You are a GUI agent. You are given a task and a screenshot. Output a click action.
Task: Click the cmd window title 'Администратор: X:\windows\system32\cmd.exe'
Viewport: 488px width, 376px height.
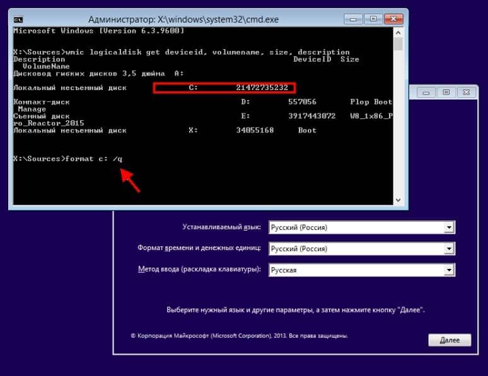[x=183, y=20]
